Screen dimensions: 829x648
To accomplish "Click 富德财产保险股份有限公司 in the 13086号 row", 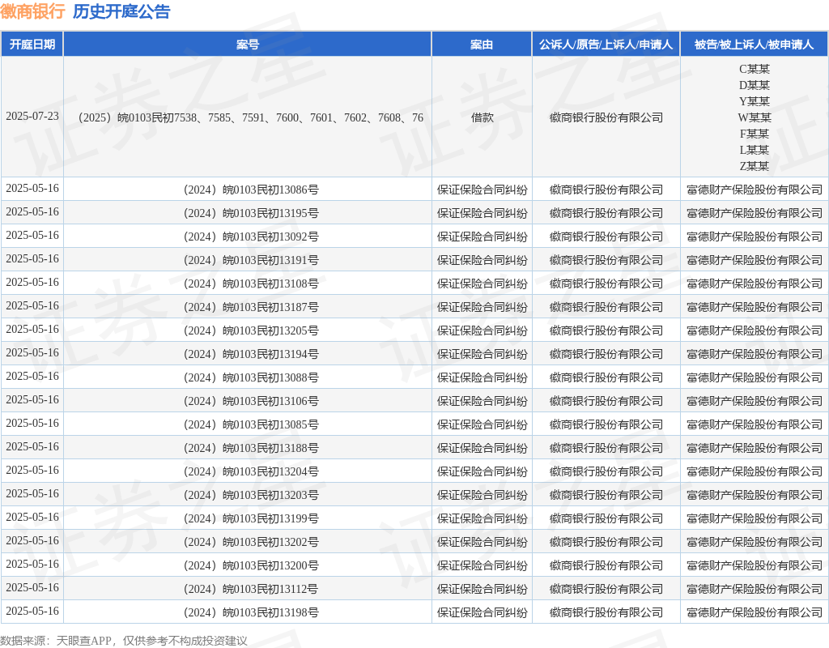I will point(755,190).
